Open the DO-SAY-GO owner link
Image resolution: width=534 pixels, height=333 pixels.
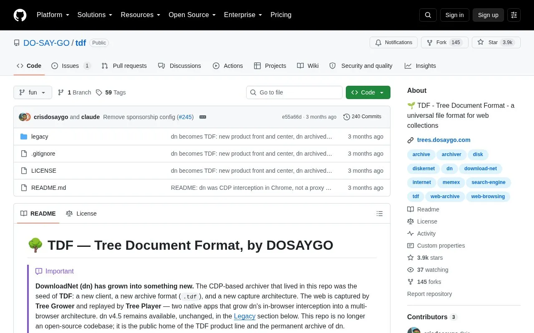tap(46, 43)
